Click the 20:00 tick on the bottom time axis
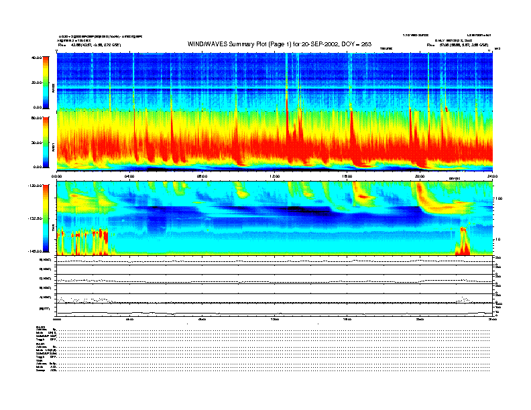 coord(420,319)
